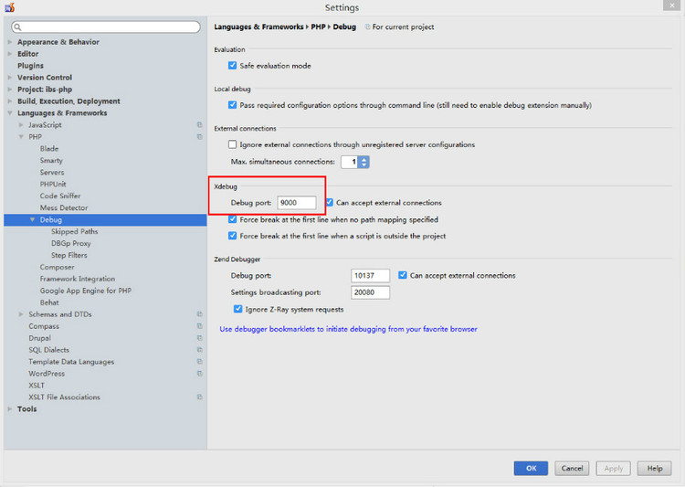Click project-level icon beside Schemas and DTDs
This screenshot has height=487, width=685.
pos(199,314)
